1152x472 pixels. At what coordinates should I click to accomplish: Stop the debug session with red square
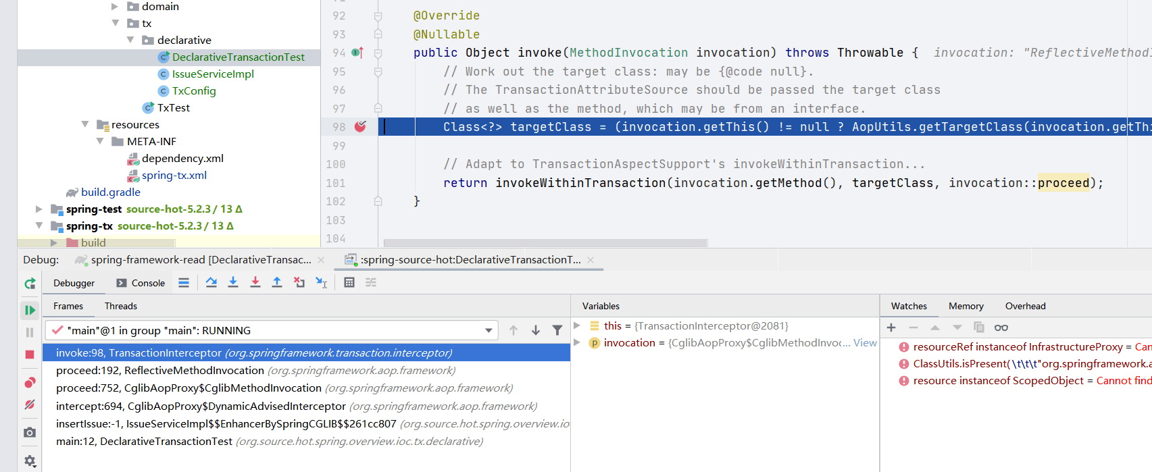pos(30,355)
